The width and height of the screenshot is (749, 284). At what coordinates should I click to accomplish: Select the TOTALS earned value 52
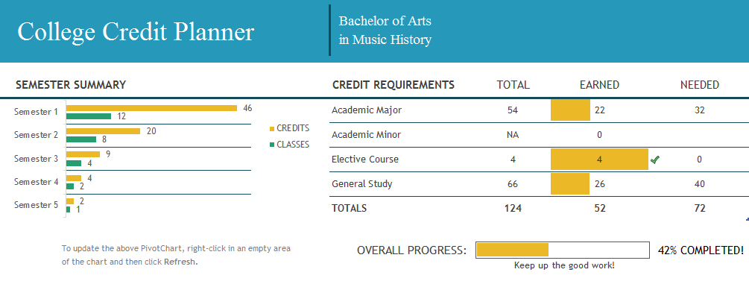point(599,209)
